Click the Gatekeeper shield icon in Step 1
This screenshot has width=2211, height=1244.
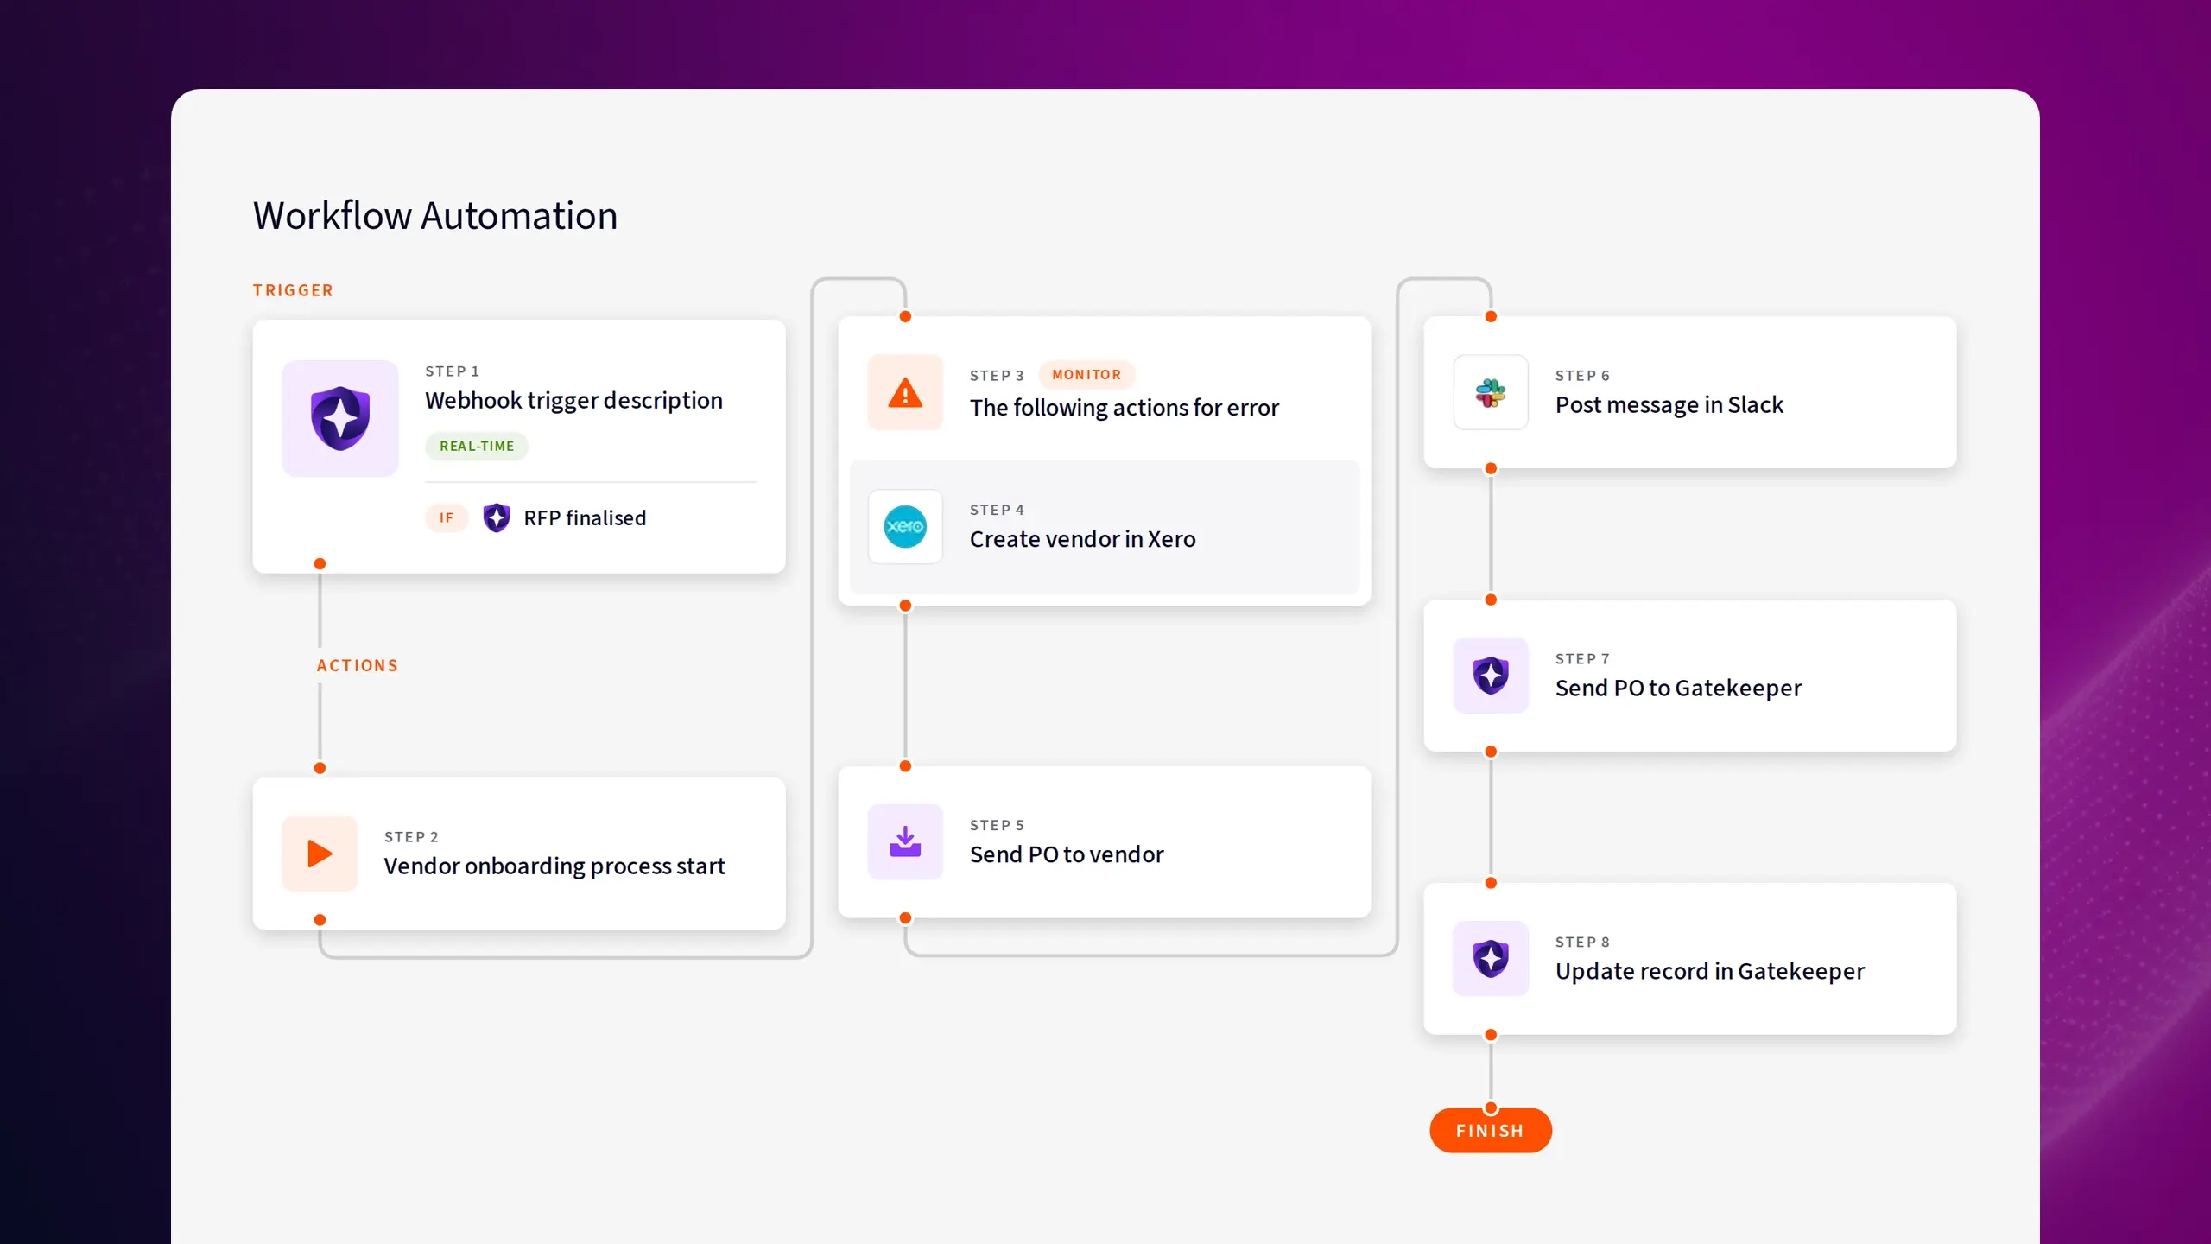340,418
